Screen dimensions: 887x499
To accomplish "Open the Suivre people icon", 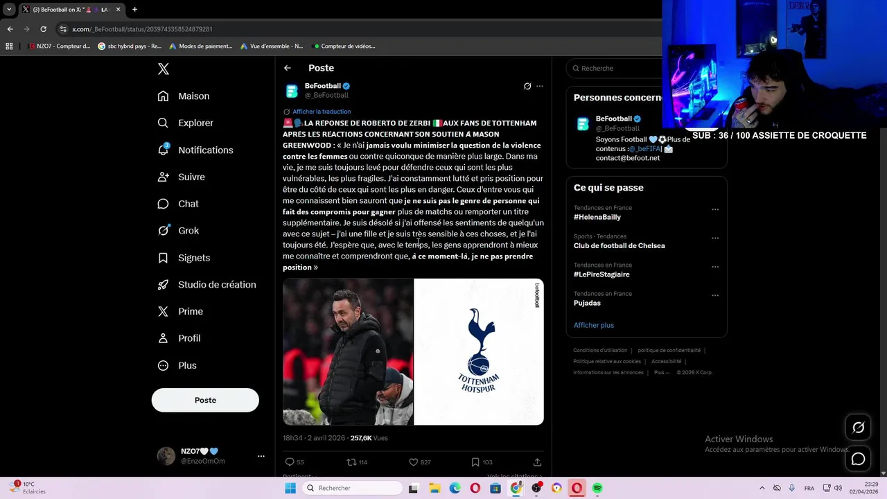I will (x=163, y=177).
